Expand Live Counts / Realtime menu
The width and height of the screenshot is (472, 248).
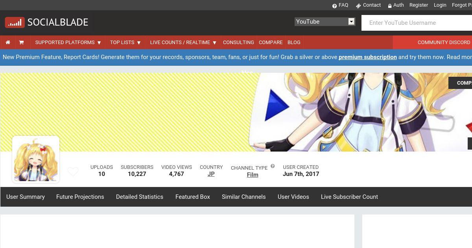pos(183,43)
